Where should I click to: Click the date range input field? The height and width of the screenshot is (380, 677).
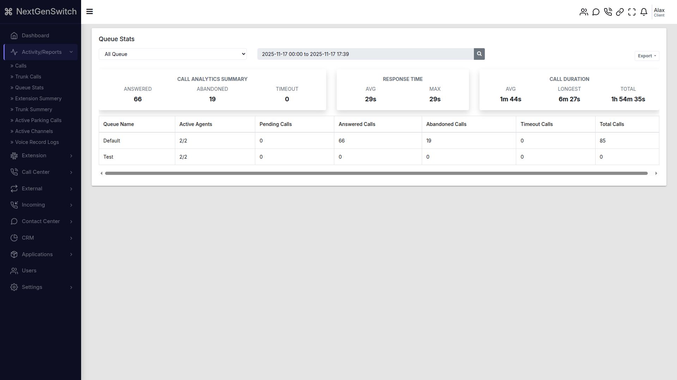coord(365,54)
